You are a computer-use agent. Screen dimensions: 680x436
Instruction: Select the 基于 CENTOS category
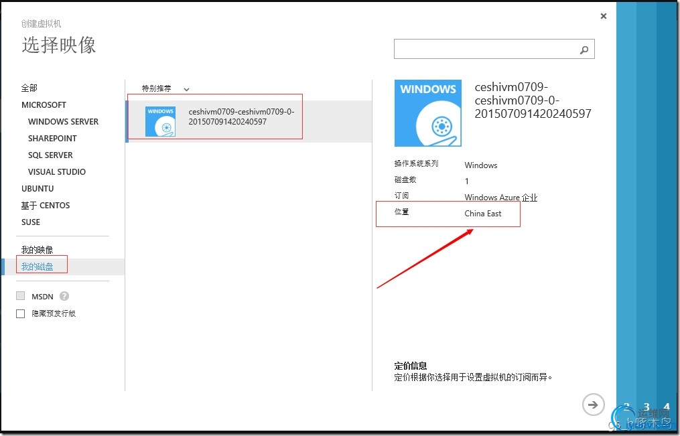[x=46, y=206]
